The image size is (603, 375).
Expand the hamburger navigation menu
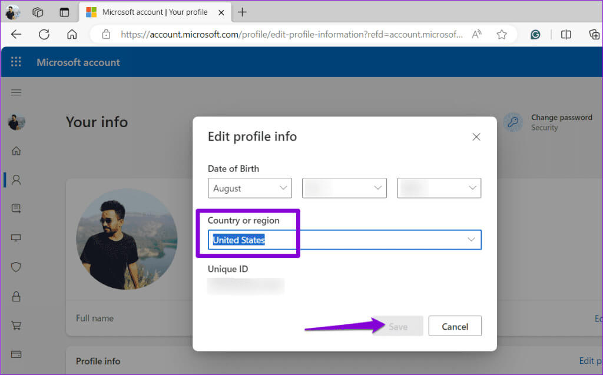pos(16,92)
